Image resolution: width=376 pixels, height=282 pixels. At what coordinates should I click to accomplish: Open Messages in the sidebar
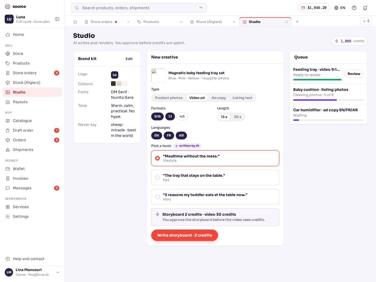pos(32,188)
